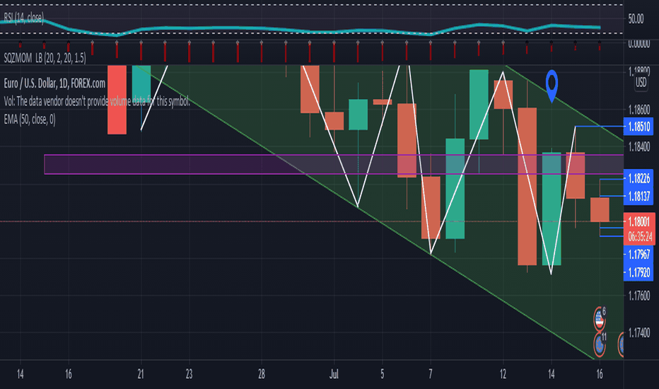Screen dimensions: 659x389
Task: Click the blue location pin marker on the chart
Action: [x=552, y=86]
